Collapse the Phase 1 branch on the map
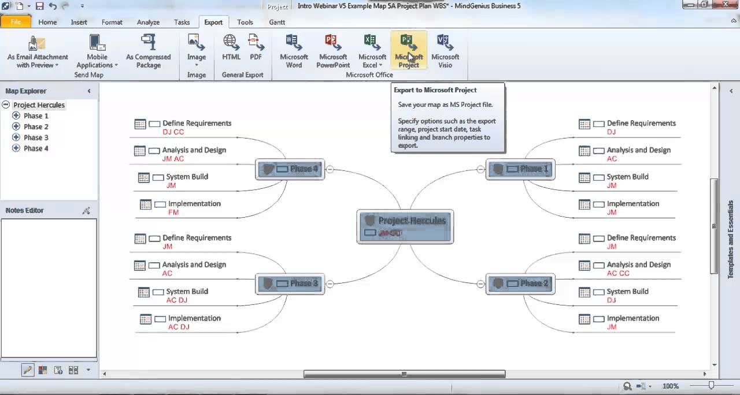The image size is (740, 395). 480,169
